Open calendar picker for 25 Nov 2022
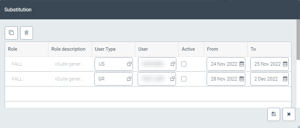300x128 pixels. pos(285,64)
